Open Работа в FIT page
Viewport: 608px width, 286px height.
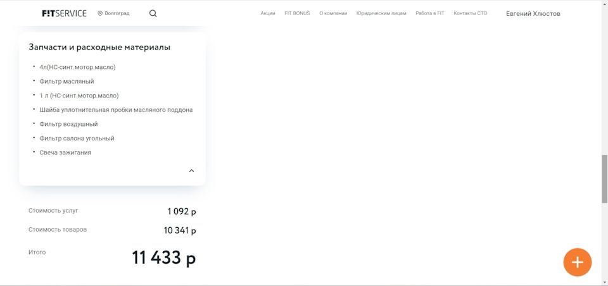(430, 13)
